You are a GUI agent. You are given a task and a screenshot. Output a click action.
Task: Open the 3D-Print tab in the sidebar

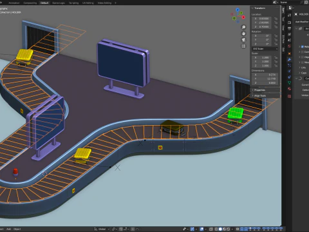coord(283,39)
